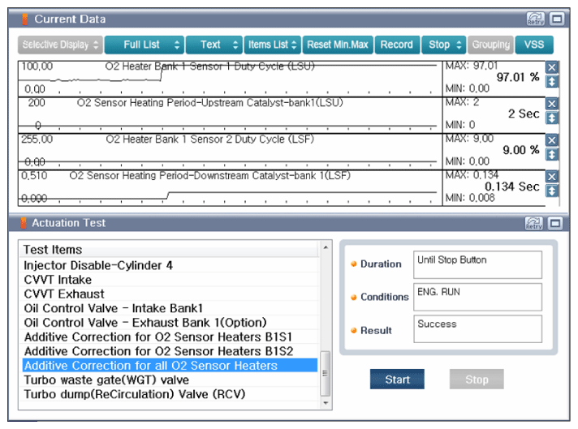Choose Injector Disable-Cylinder 4 test item
Screen dimensions: 578x429
(98, 265)
